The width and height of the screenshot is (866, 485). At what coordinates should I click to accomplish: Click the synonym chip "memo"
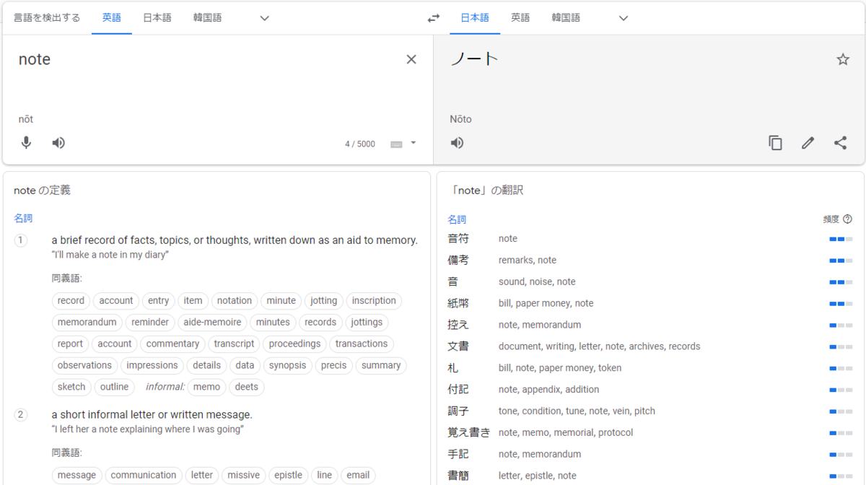206,388
